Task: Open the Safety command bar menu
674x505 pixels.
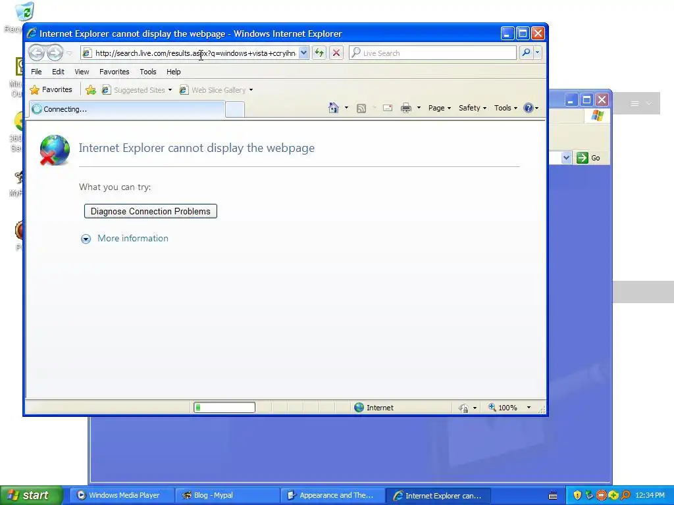Action: [473, 108]
